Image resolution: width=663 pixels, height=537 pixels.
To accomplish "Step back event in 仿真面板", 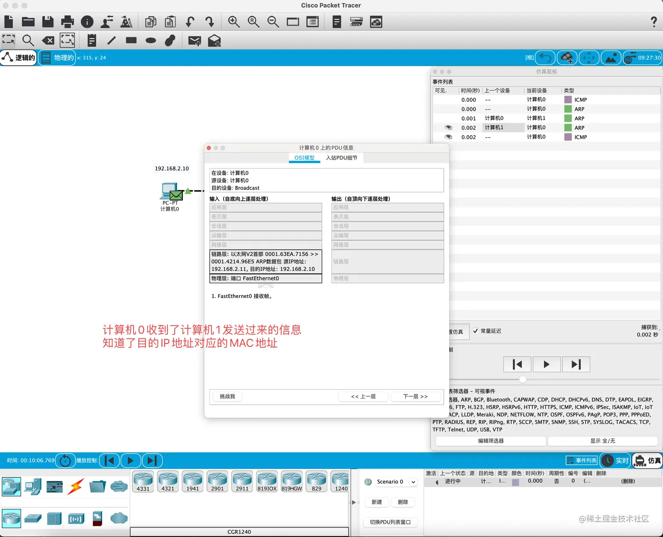I will pos(517,364).
